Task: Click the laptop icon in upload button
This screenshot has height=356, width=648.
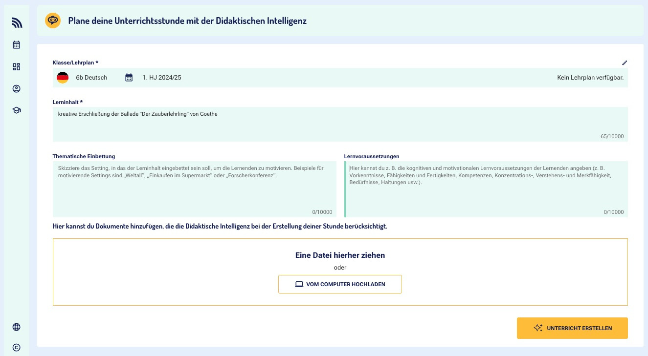Action: 299,284
